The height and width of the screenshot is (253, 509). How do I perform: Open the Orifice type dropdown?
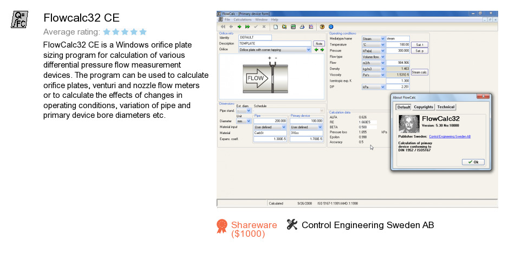tap(309, 50)
